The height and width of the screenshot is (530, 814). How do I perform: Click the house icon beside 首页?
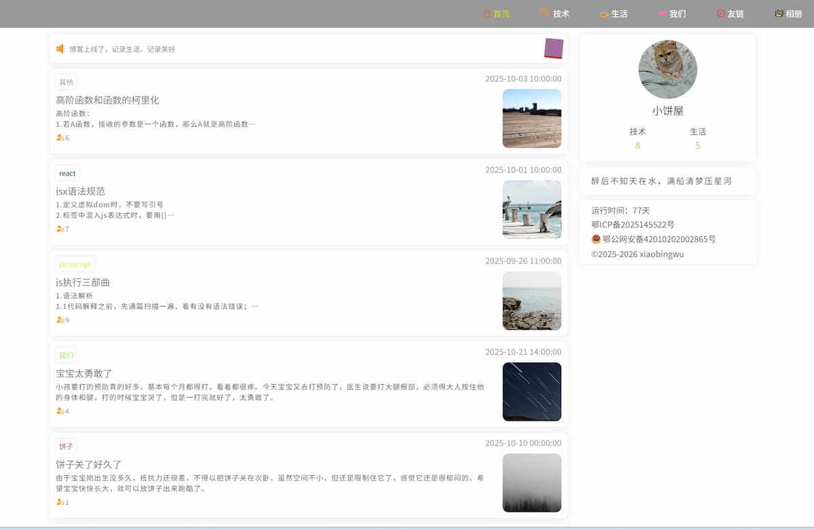(486, 14)
